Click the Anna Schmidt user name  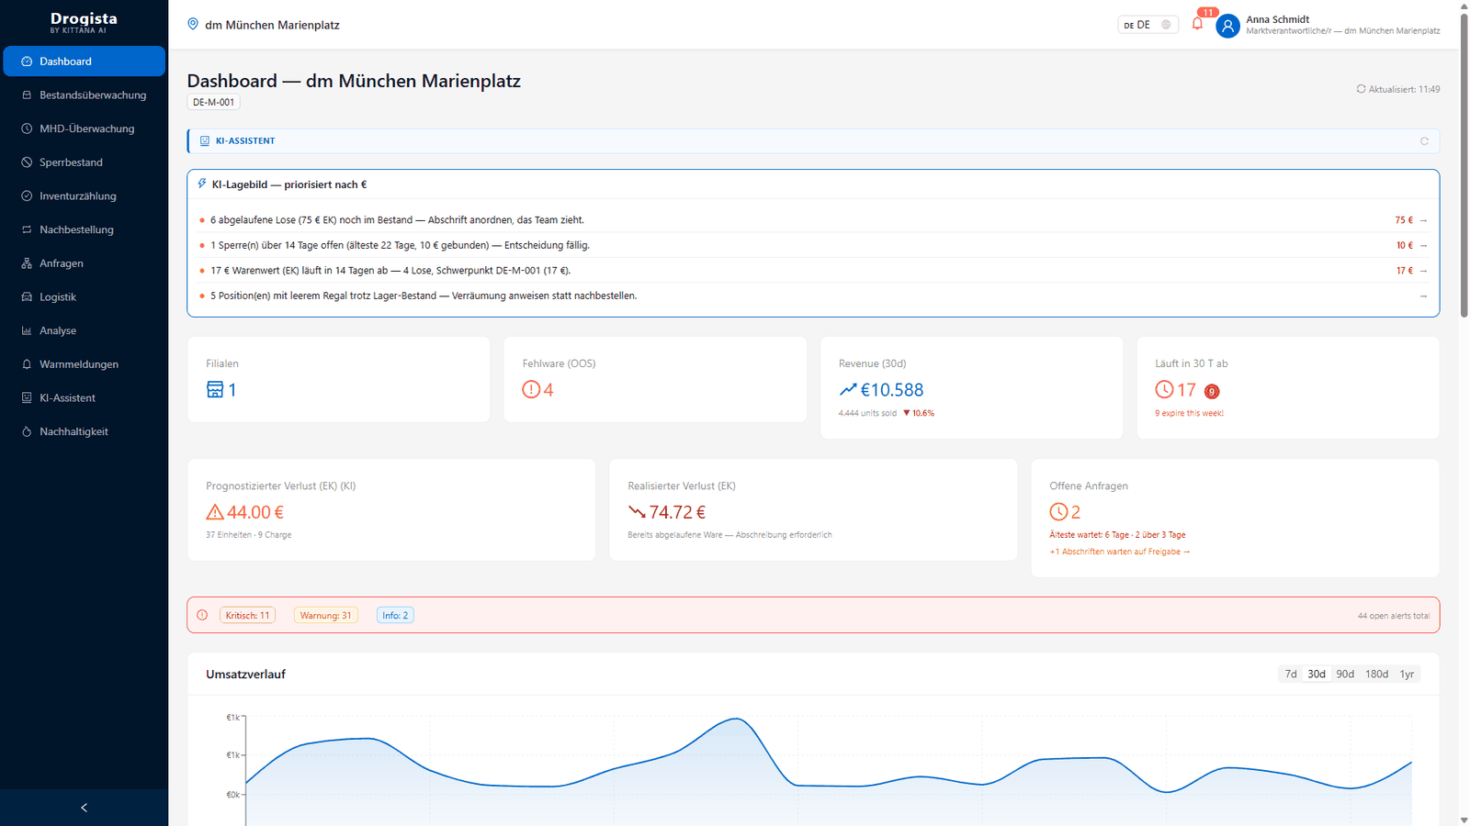(x=1277, y=19)
